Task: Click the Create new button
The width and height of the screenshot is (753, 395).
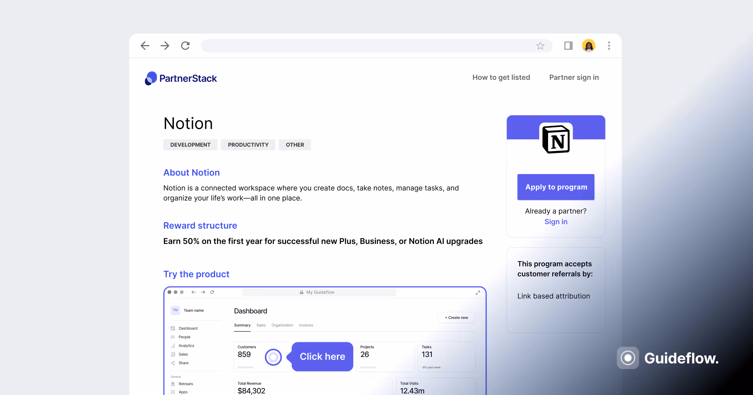Action: coord(457,318)
